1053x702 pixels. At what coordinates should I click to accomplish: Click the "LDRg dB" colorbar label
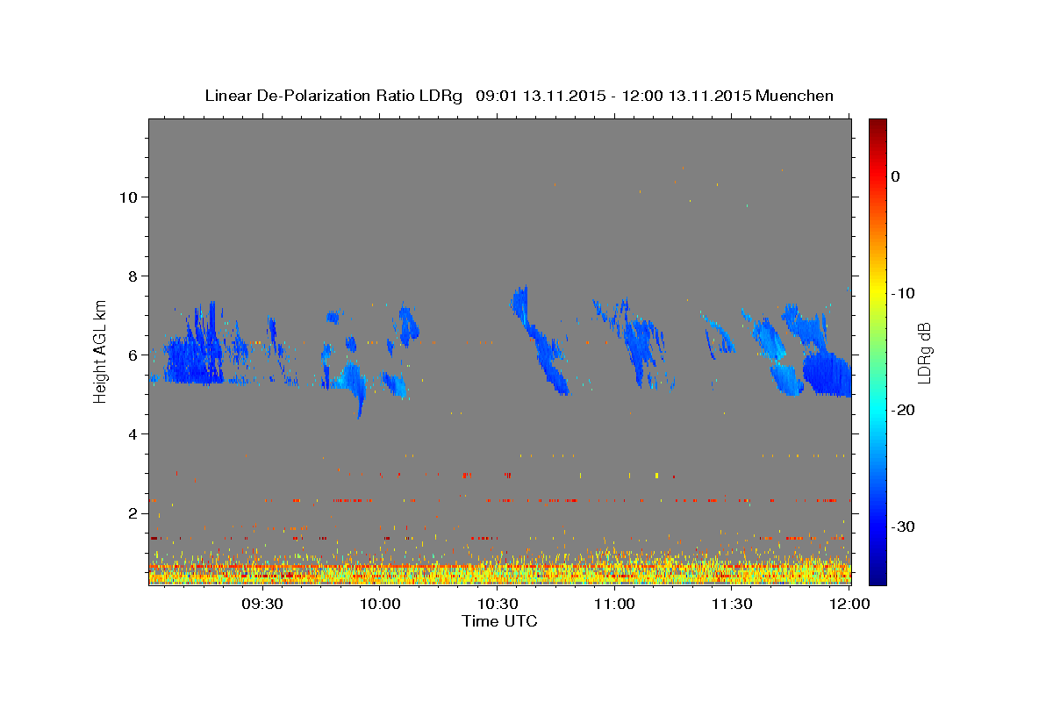pos(924,353)
